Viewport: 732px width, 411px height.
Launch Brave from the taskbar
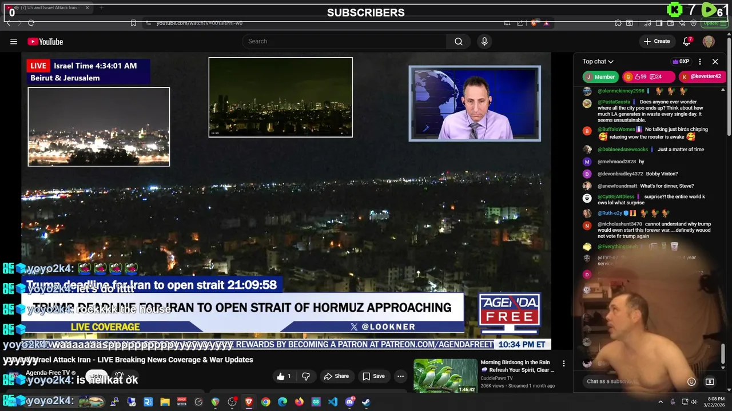[249, 402]
